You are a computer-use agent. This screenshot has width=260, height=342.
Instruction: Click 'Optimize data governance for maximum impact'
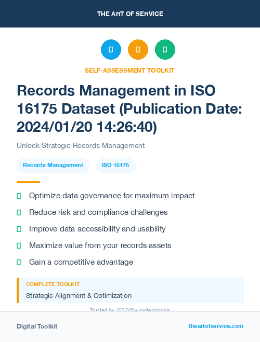112,196
